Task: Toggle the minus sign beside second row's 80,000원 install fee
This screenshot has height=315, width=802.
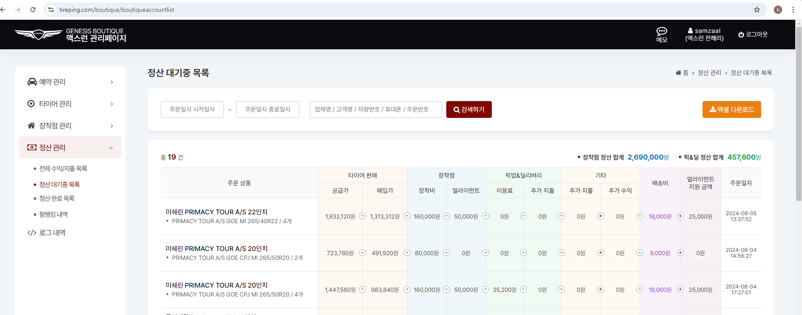Action: tap(446, 253)
